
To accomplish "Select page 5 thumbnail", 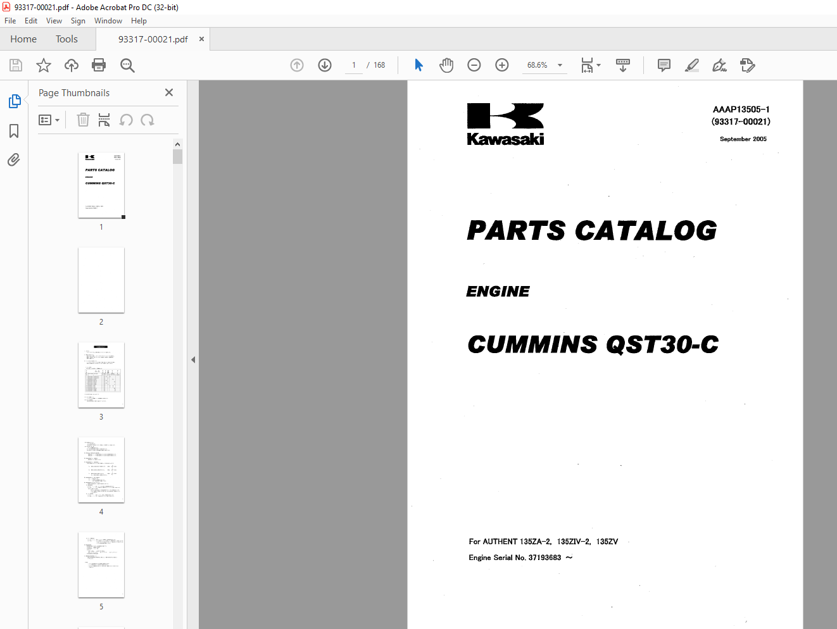I will click(x=101, y=565).
